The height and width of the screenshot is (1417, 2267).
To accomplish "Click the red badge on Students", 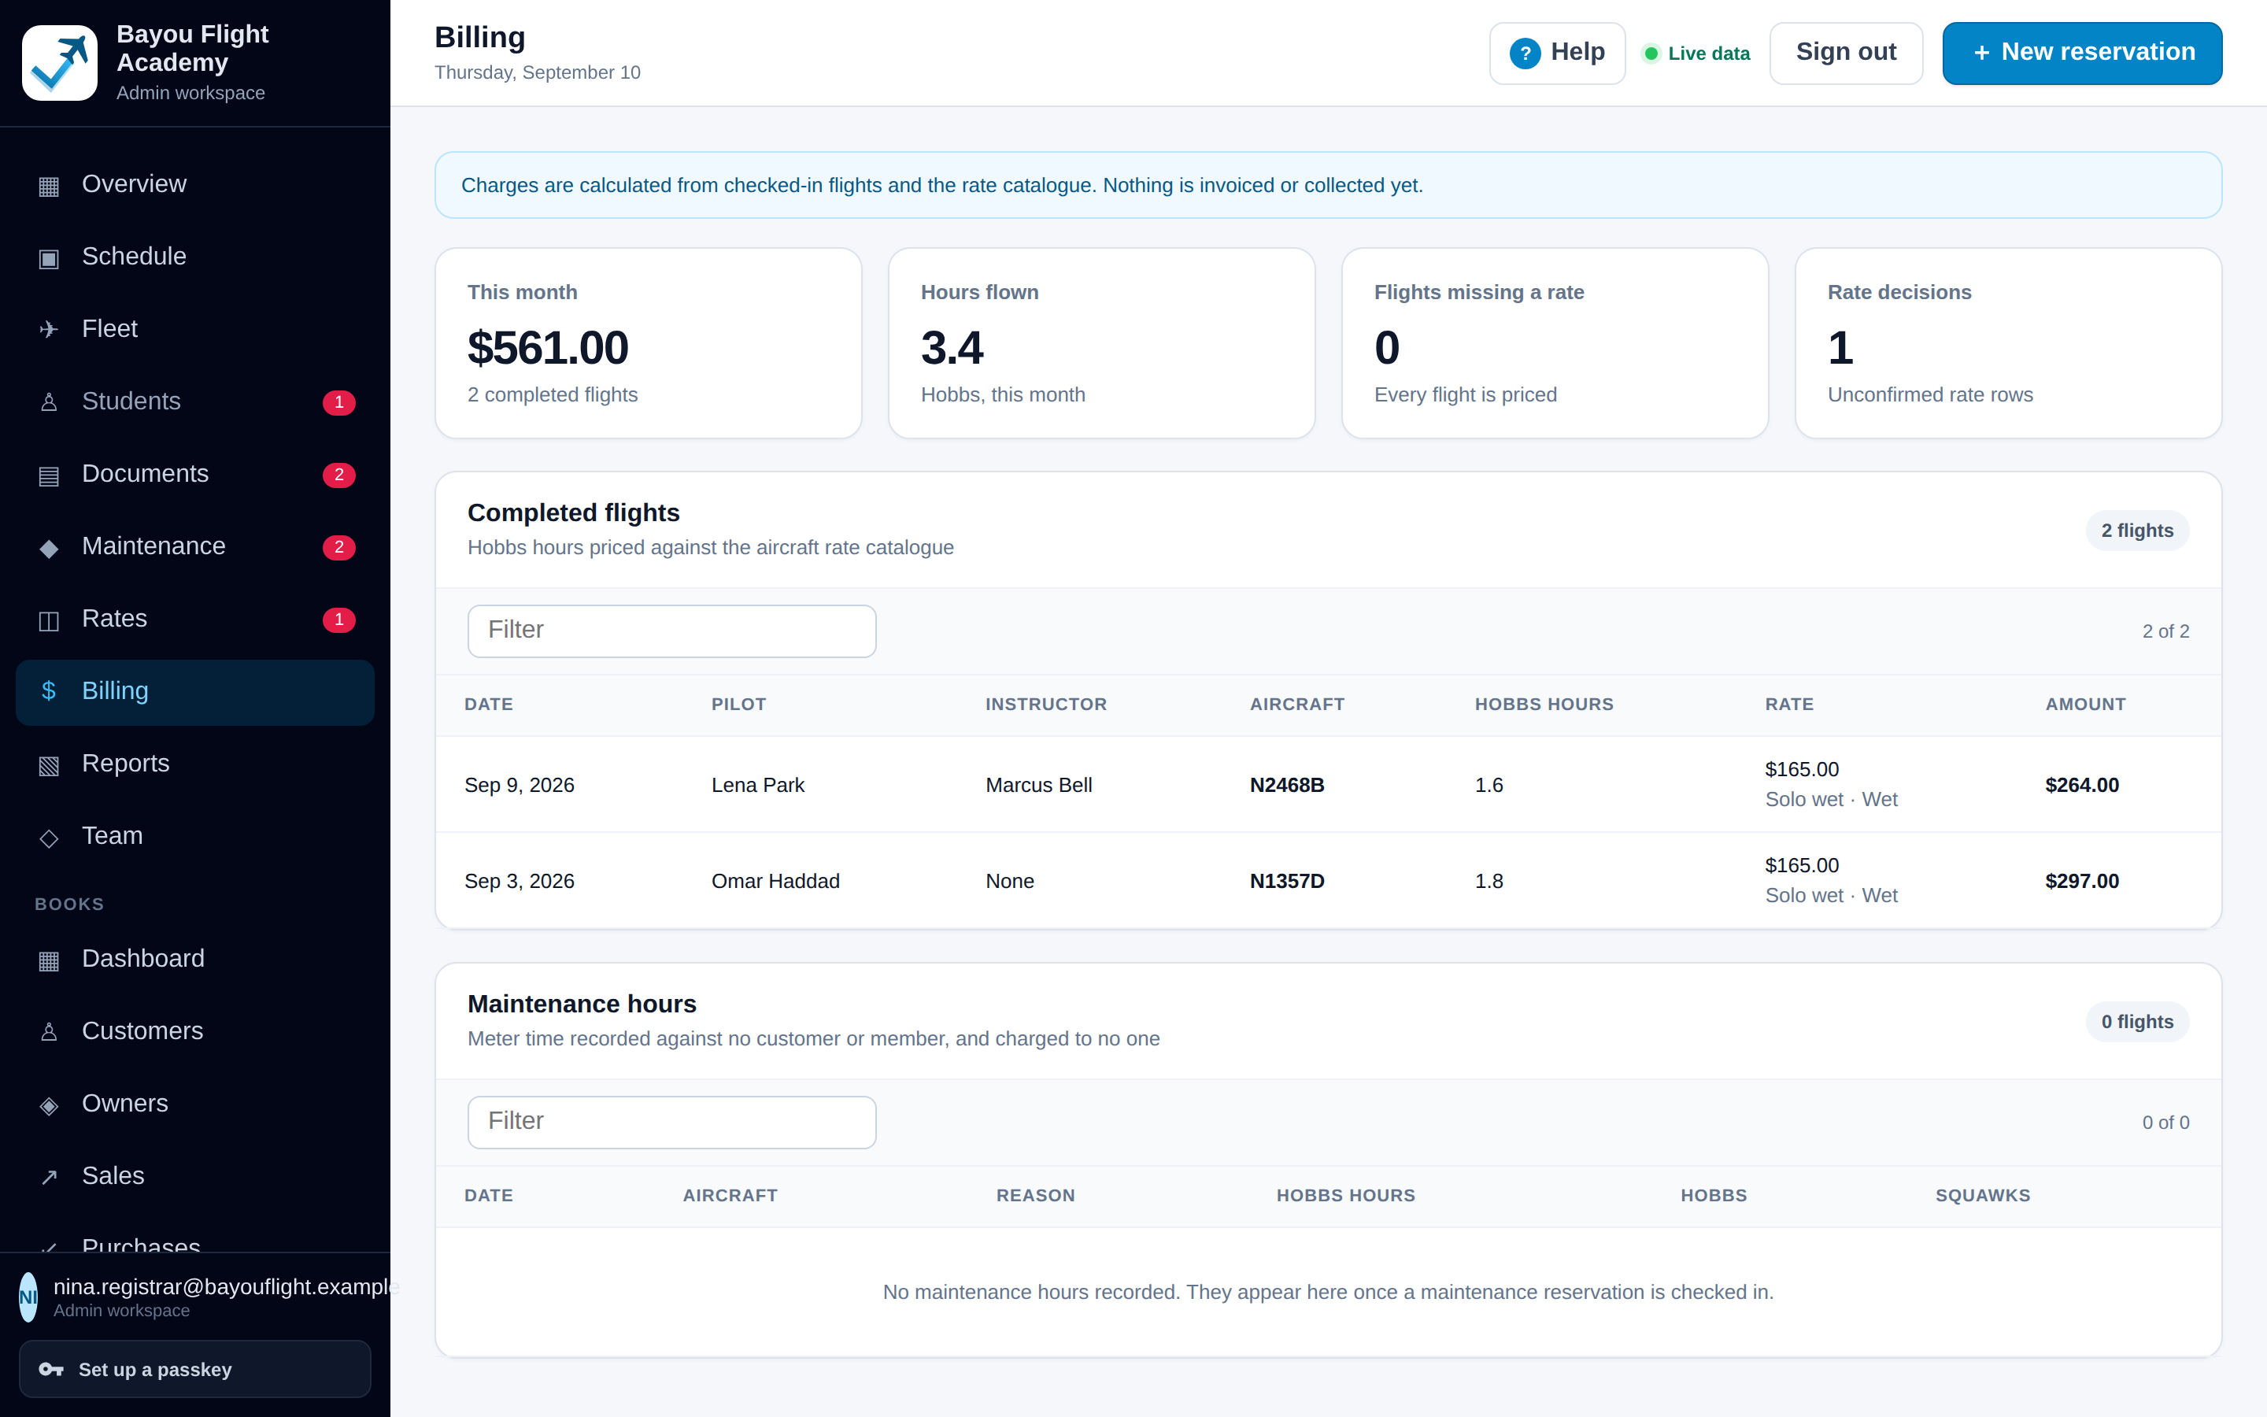I will coord(339,402).
